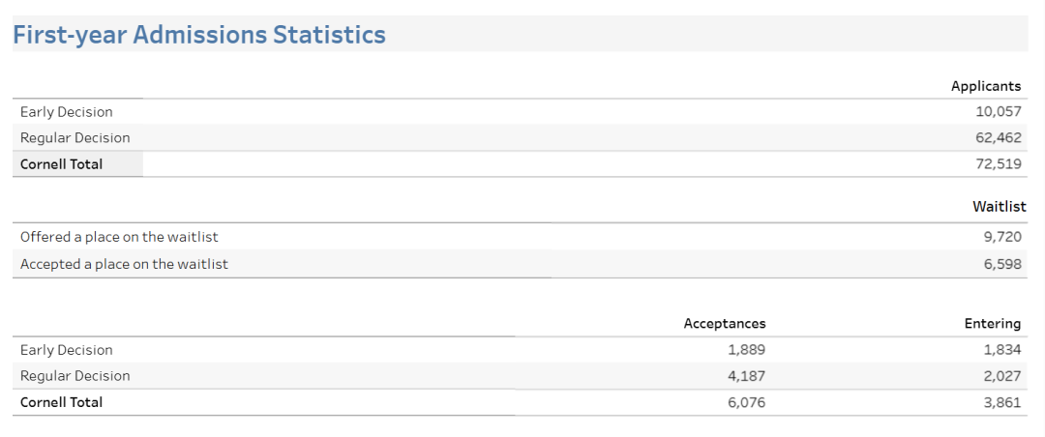Select total entering value 3,861
This screenshot has width=1045, height=437.
point(1001,402)
